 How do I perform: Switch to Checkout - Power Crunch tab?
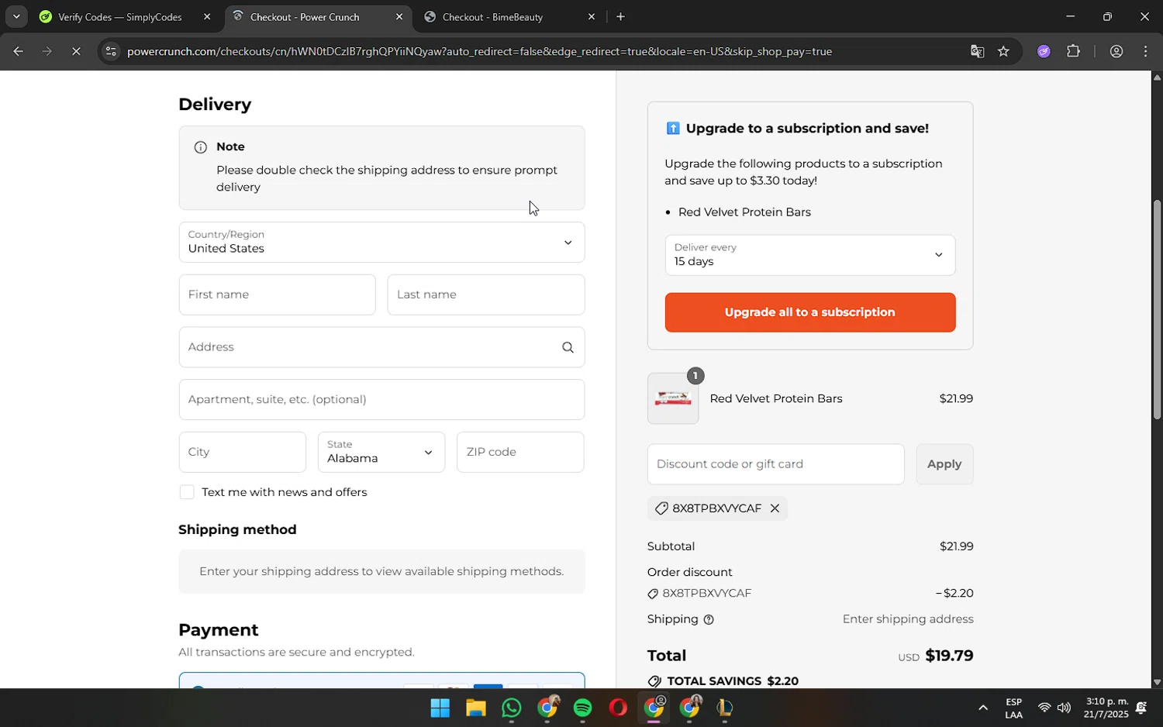click(305, 16)
